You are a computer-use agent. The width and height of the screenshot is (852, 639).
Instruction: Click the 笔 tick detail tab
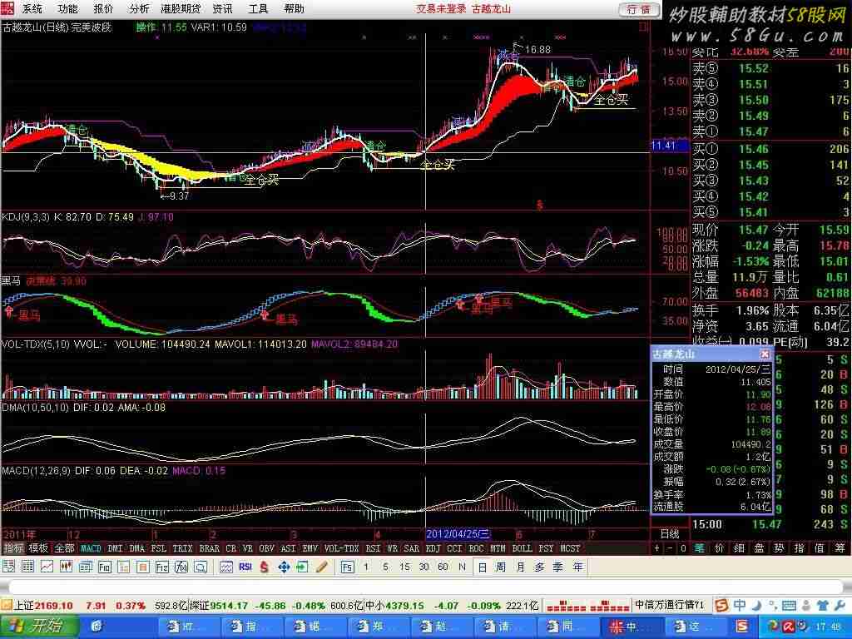[699, 548]
